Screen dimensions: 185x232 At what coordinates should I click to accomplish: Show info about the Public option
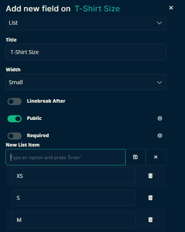tap(159, 118)
